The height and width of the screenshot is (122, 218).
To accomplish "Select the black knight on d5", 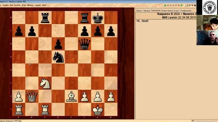I will click(x=58, y=57).
